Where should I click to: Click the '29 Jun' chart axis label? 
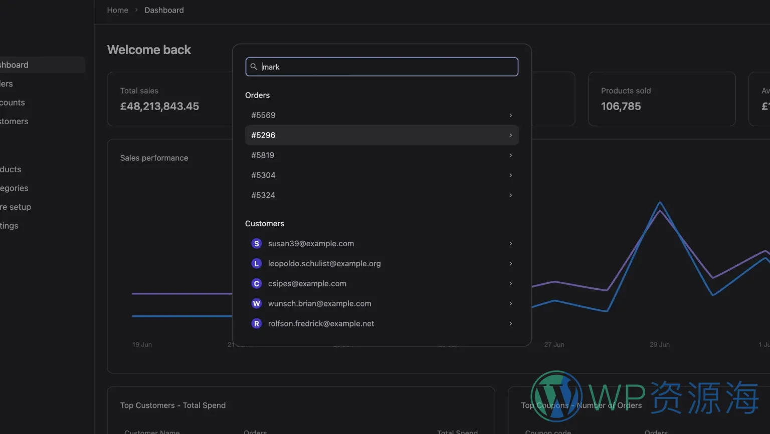[659, 344]
